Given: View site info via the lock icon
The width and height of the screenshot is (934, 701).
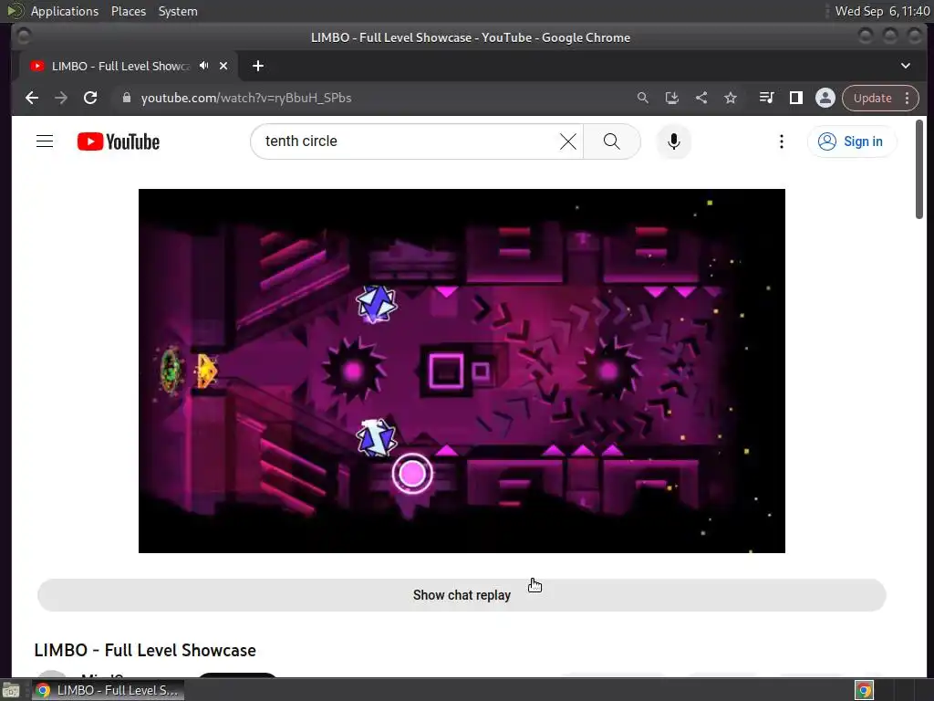Looking at the screenshot, I should point(126,98).
